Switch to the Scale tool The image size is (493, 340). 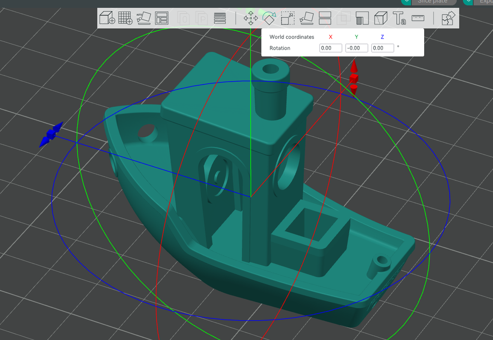pyautogui.click(x=287, y=18)
